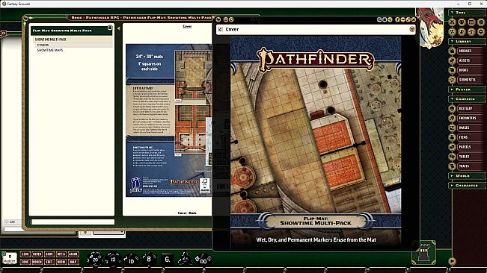Open the Modules library button
487x273 pixels.
471,51
